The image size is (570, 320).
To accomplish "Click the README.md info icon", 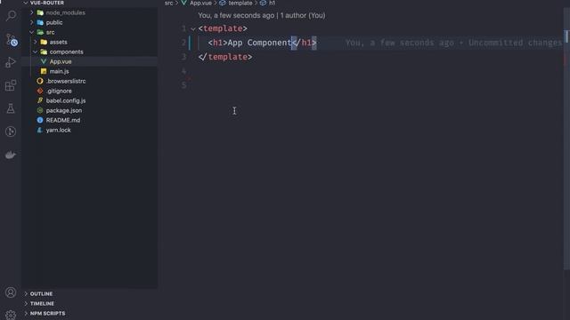I will coord(40,120).
